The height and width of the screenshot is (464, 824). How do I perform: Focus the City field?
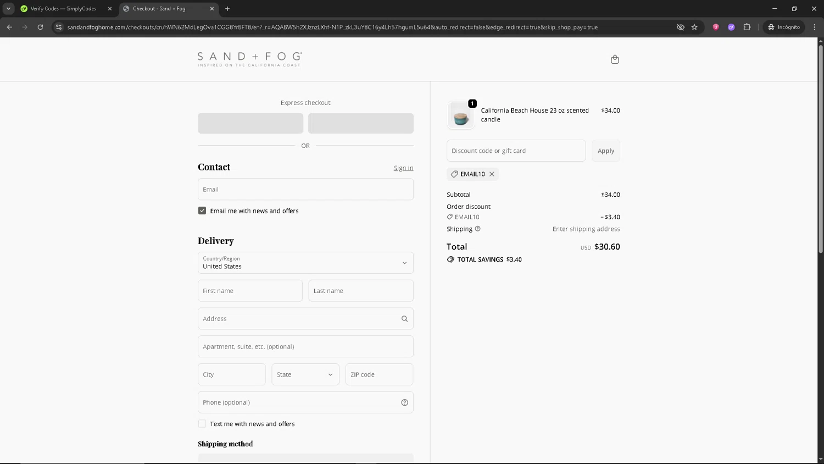(232, 374)
